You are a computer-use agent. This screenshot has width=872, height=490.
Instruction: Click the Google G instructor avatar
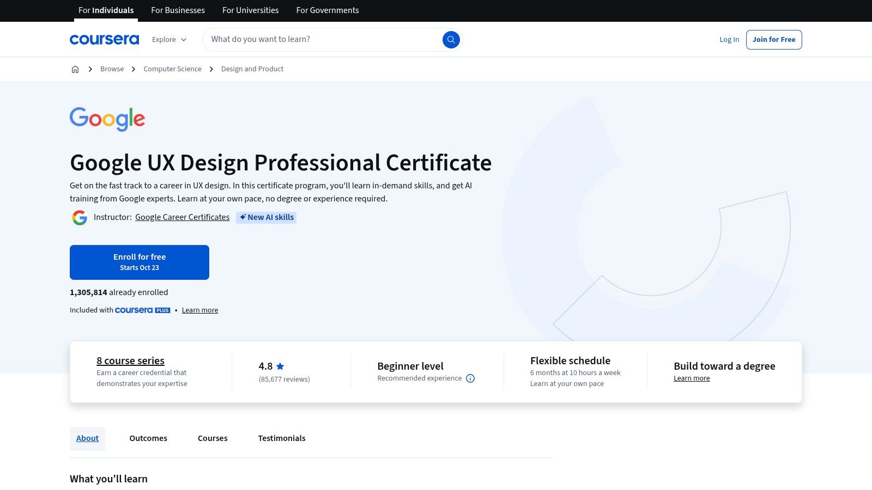click(x=80, y=218)
